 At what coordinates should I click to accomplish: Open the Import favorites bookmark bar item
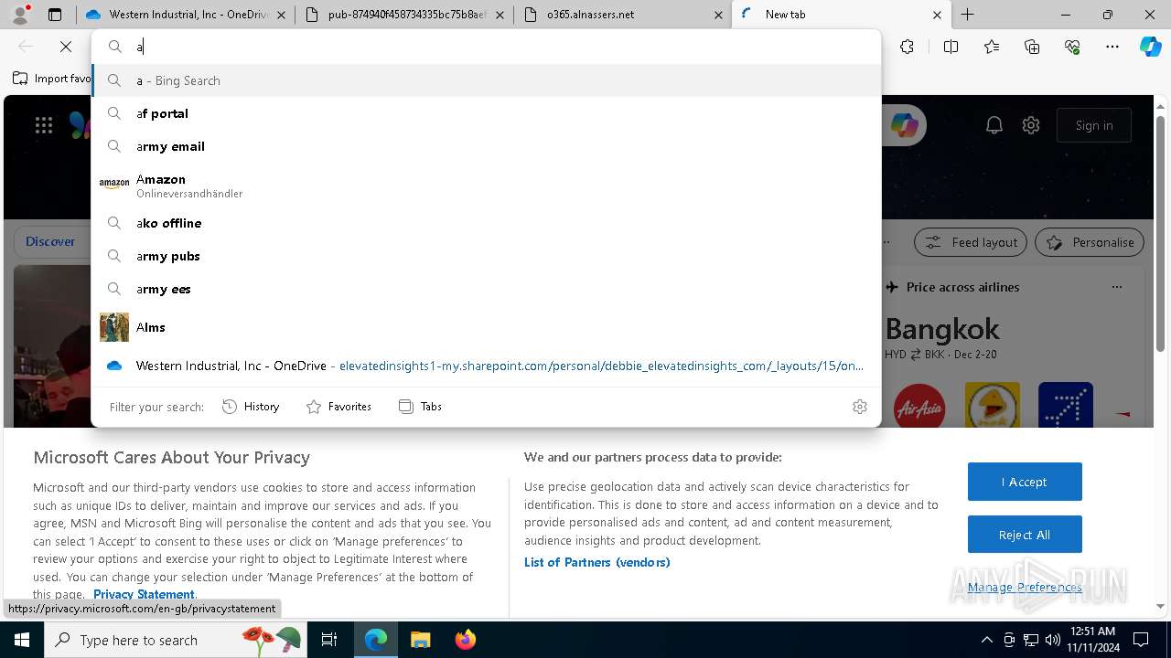[53, 79]
